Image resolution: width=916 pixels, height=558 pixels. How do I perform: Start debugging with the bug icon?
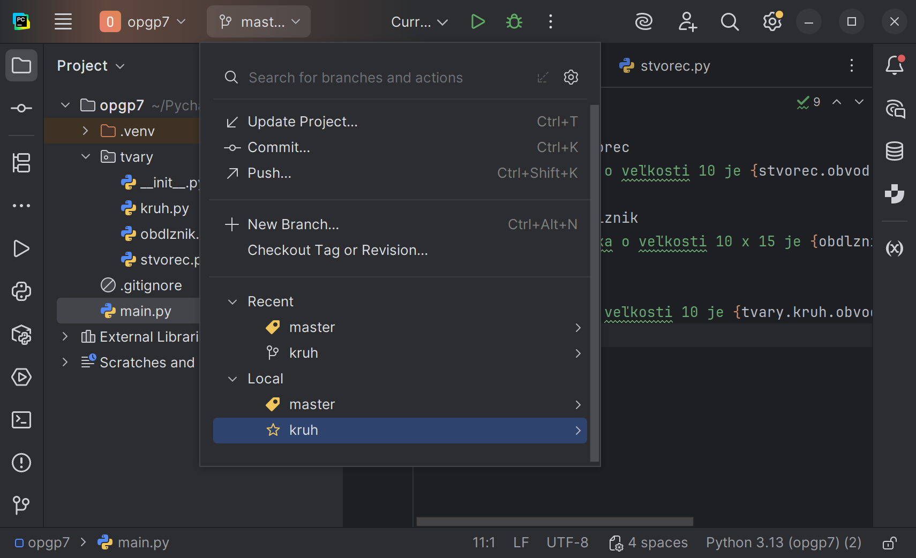pos(514,22)
